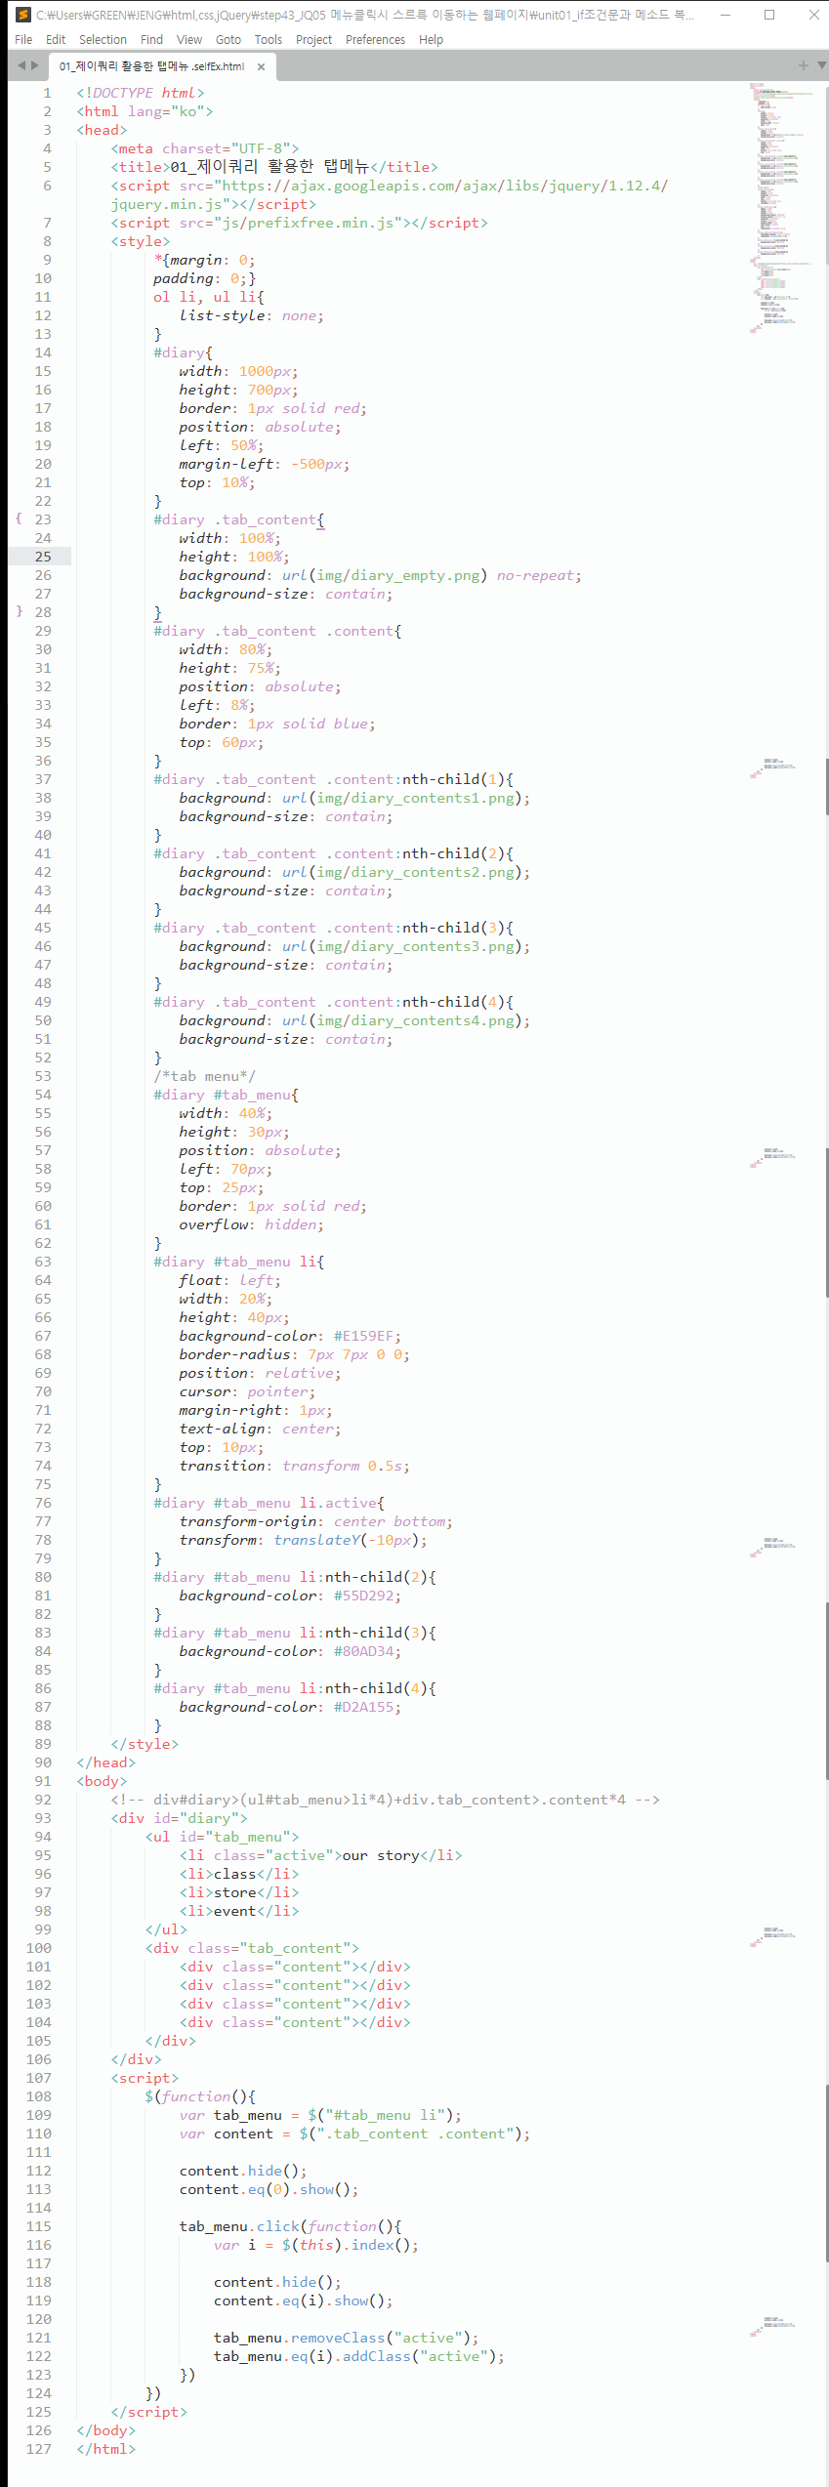Click line number 25 in the gutter

click(x=43, y=557)
